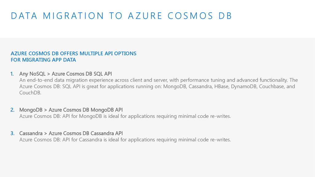Click the slide title 'Data Migration to Azure Cosmos DB'
This screenshot has height=177, width=315.
[x=121, y=16]
